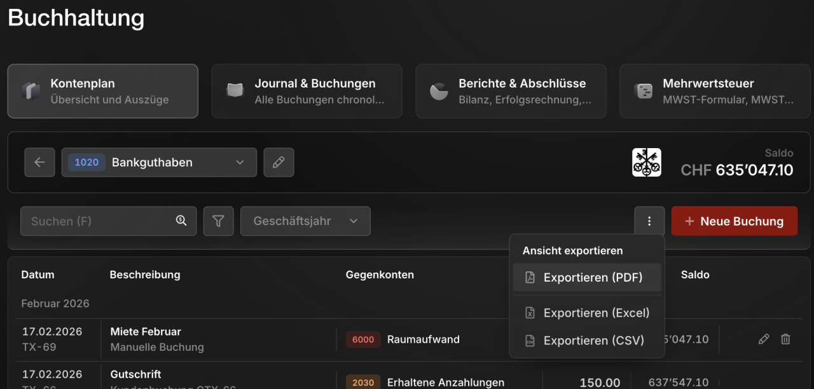Click the bank logo icon
Image resolution: width=814 pixels, height=389 pixels.
tap(647, 162)
